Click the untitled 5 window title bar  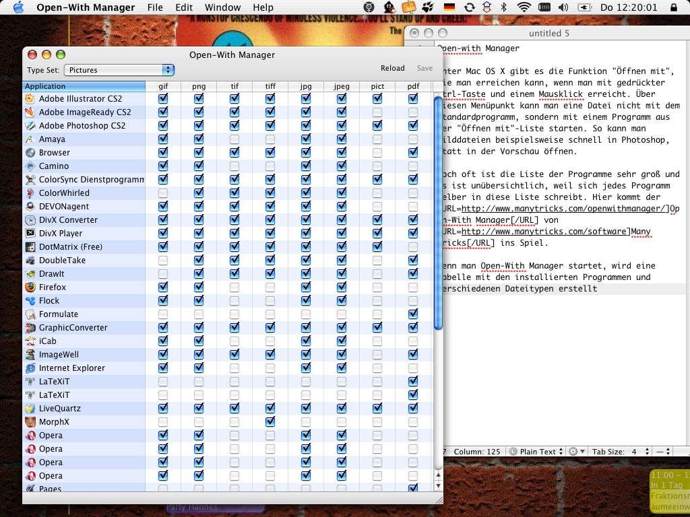tap(548, 33)
